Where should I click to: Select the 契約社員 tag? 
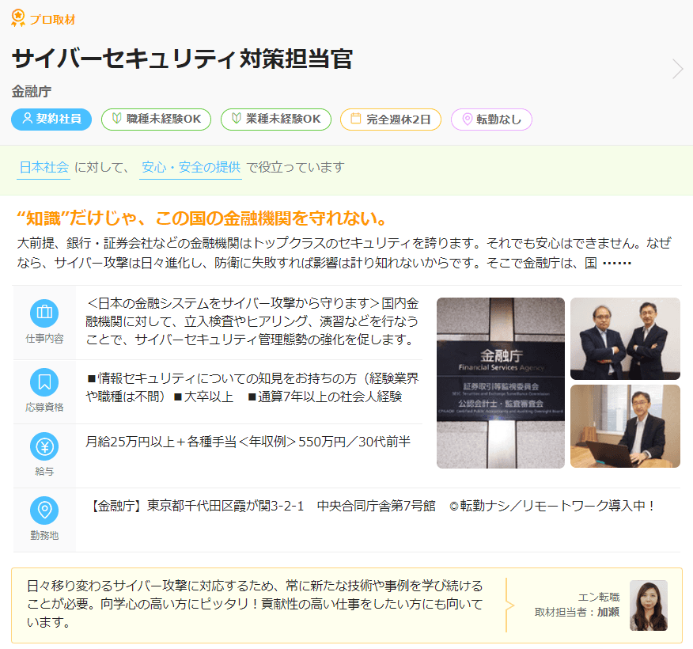point(52,120)
